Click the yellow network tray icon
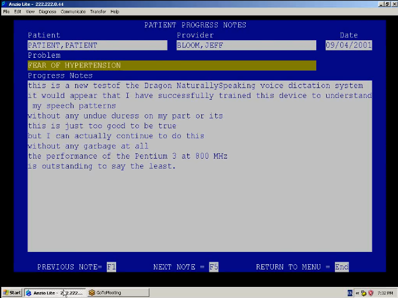This screenshot has height=298, width=398. (x=364, y=293)
